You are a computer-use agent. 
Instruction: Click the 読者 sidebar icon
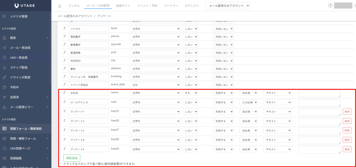(x=4, y=38)
